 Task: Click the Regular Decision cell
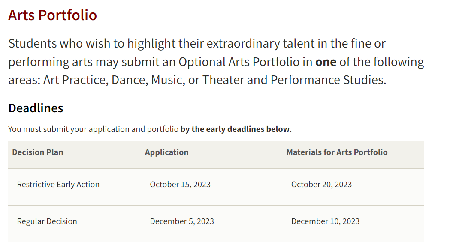click(47, 221)
